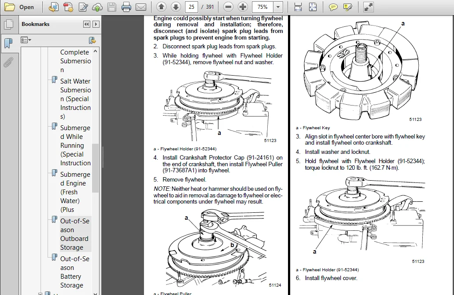Open the zoom percentage dropdown
Viewport: 454px width, 295px height.
click(278, 7)
